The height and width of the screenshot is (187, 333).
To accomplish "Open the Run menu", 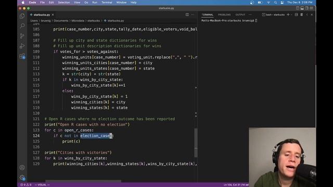I will pyautogui.click(x=95, y=3).
